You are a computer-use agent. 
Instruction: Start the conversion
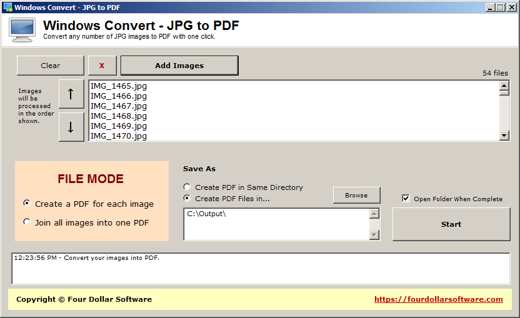(451, 224)
